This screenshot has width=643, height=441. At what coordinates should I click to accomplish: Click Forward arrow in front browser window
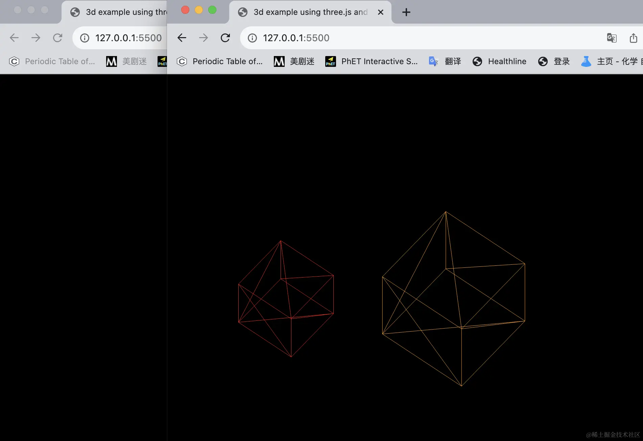point(204,38)
